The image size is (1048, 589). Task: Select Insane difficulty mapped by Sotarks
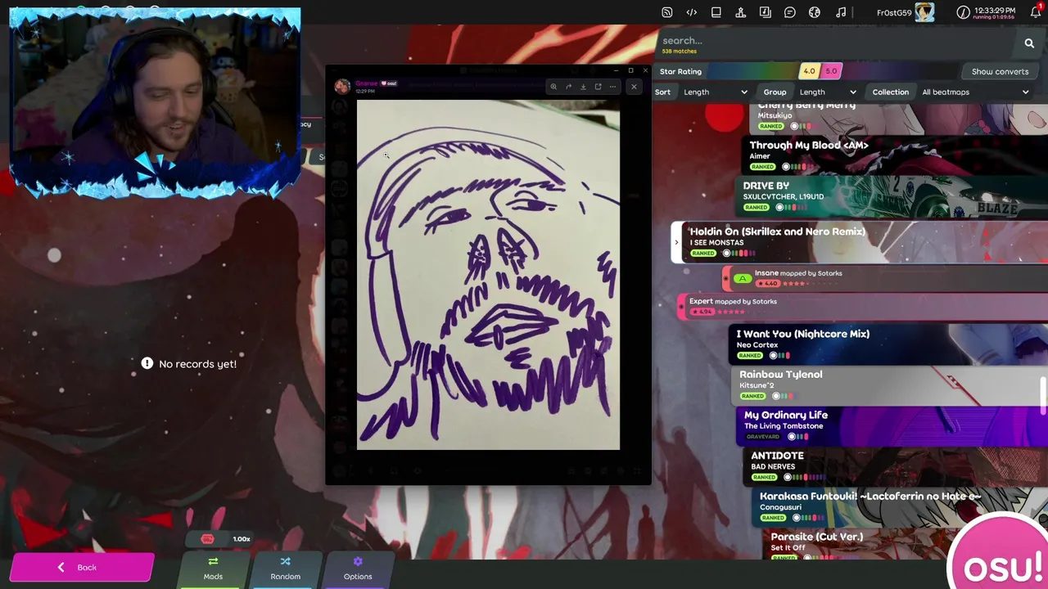884,278
